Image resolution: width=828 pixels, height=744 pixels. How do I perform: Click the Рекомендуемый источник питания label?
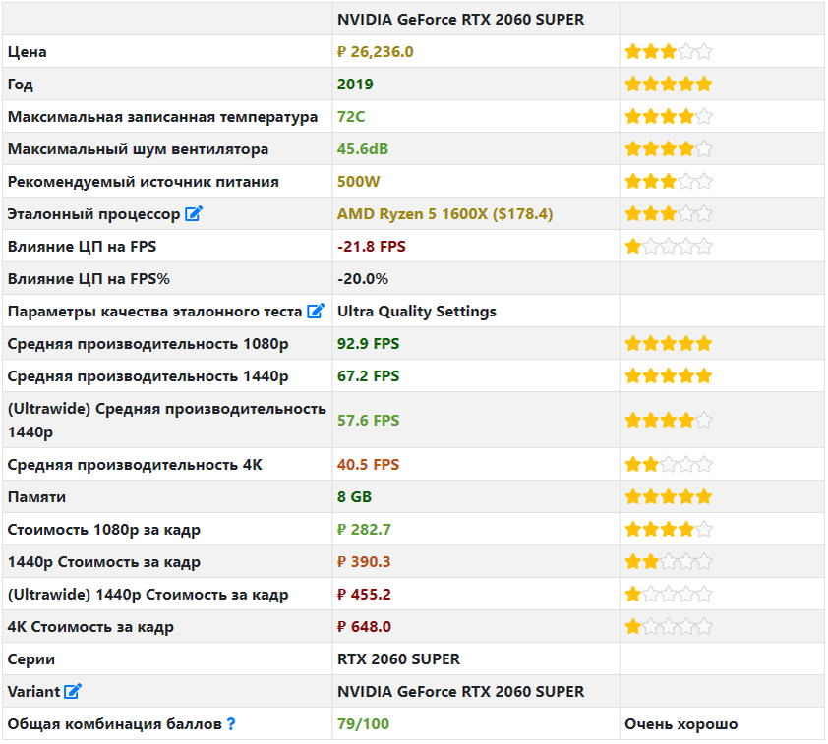click(x=144, y=182)
